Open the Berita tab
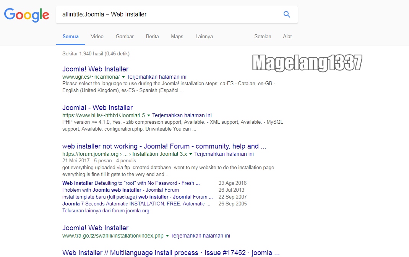 point(153,37)
